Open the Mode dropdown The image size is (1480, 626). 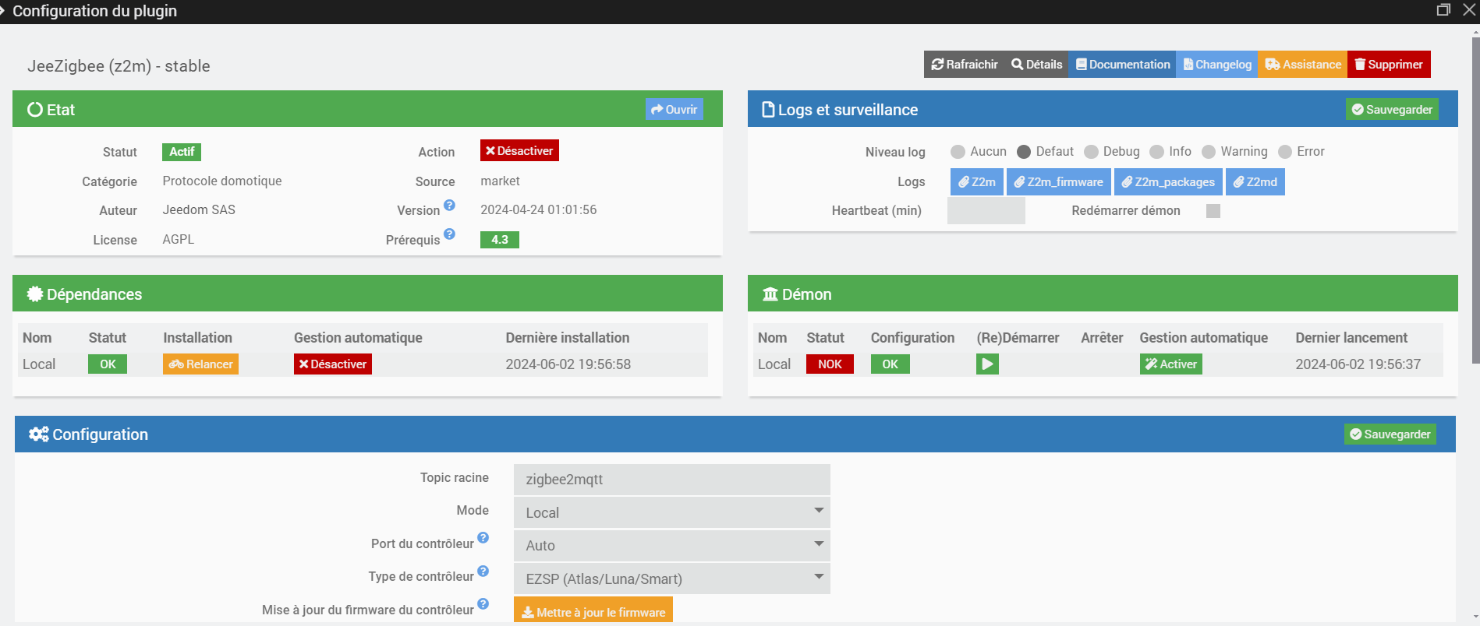coord(672,513)
